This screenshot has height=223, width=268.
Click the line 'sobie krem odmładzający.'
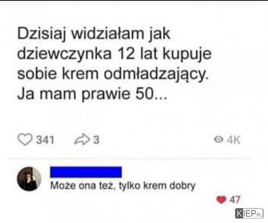coord(113,74)
